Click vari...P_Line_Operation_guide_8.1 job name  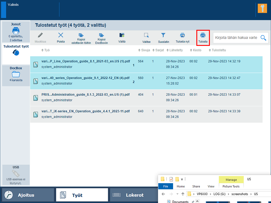[x=86, y=61]
